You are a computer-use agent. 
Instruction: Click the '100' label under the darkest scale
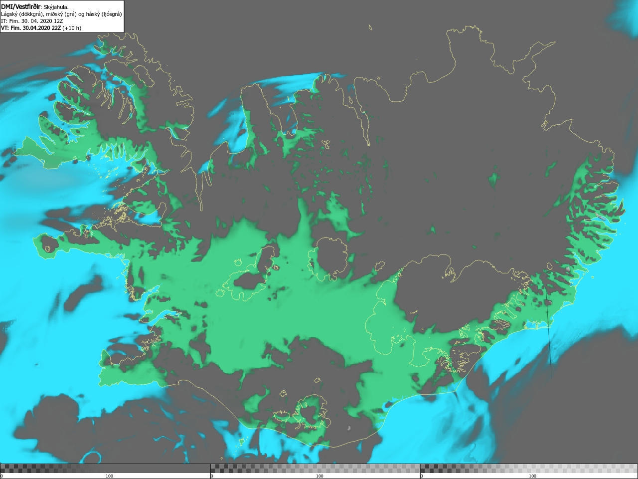(x=109, y=476)
